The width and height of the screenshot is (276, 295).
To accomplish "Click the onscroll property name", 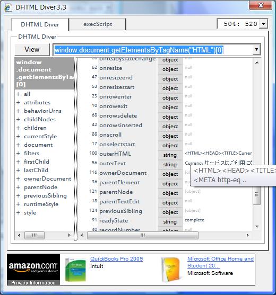I will coord(110,135).
